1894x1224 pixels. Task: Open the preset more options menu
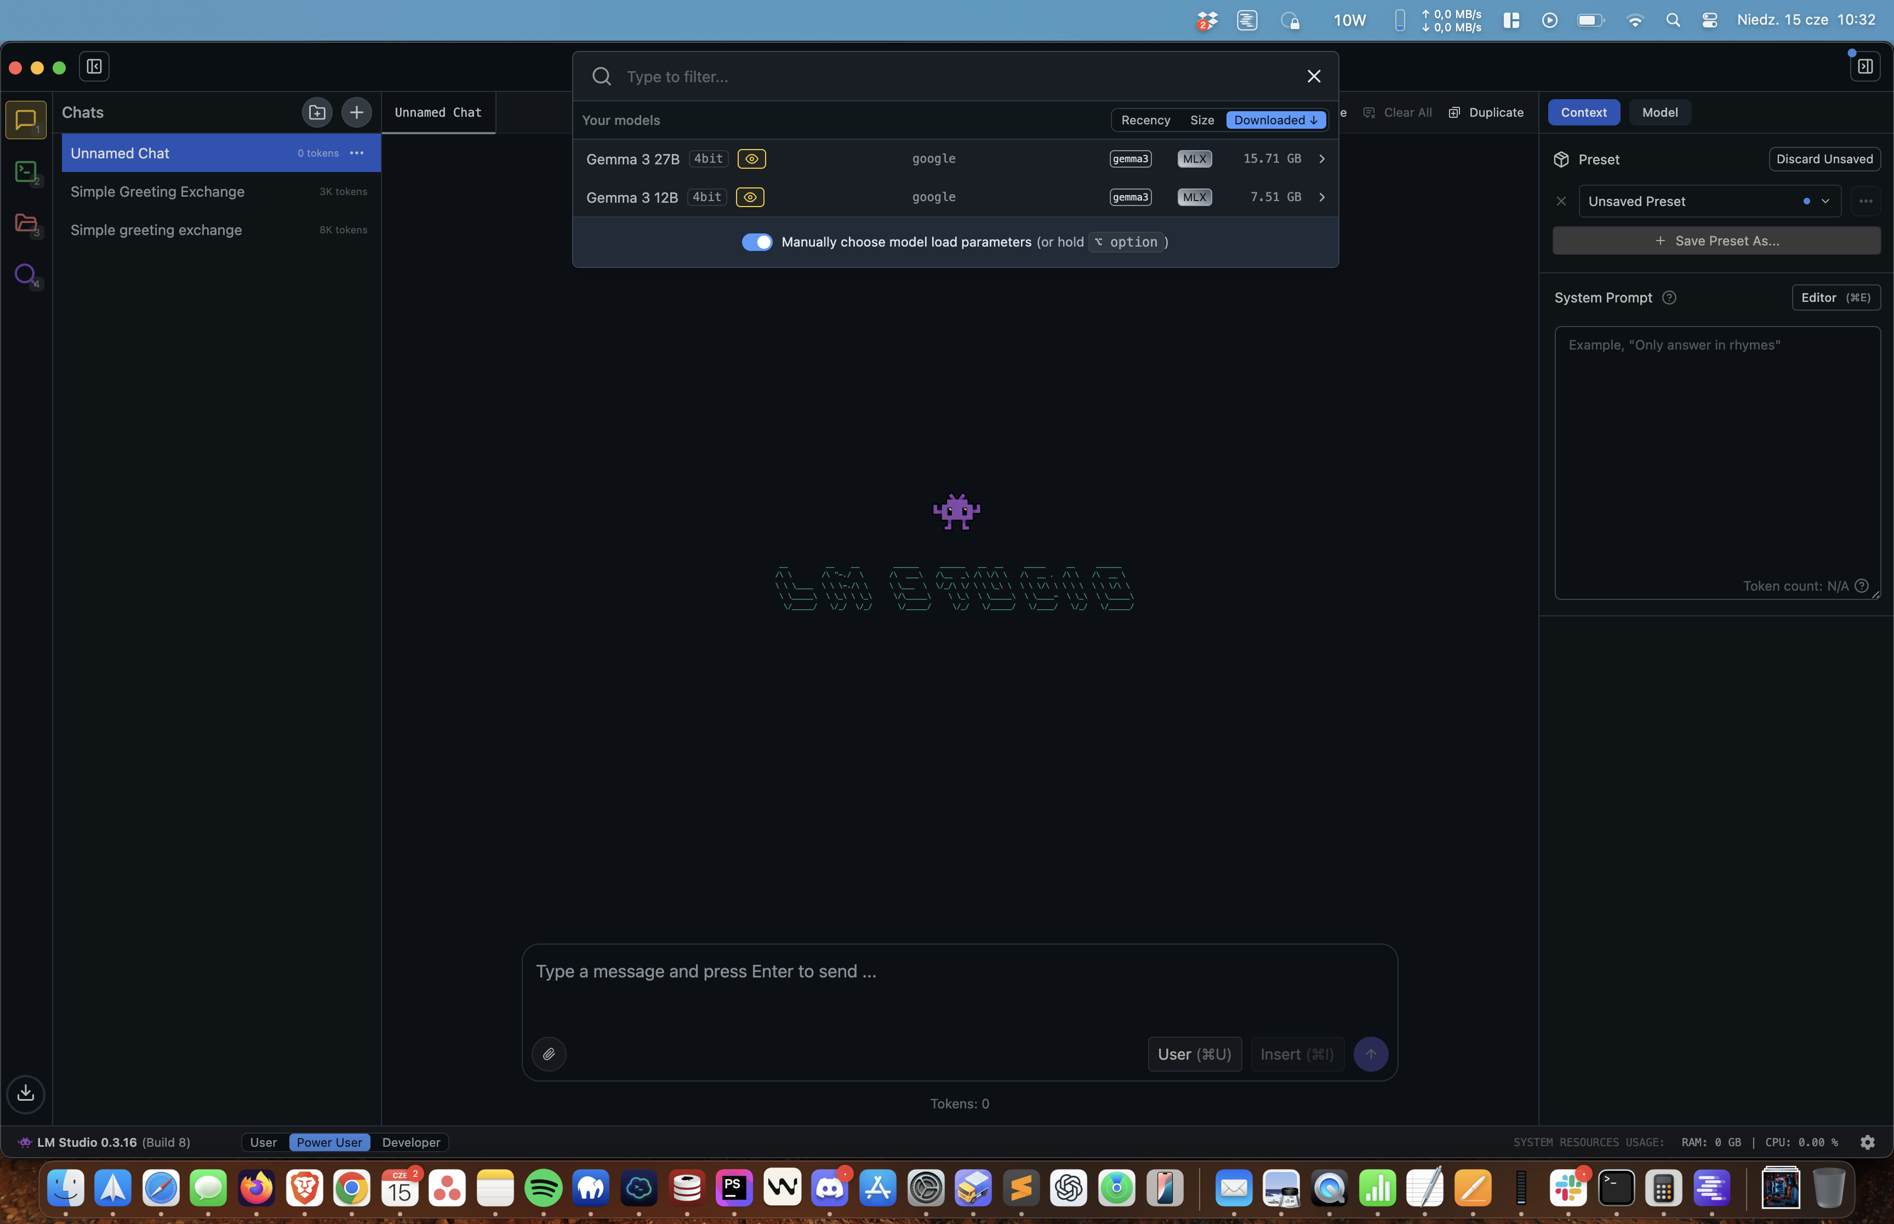[x=1866, y=201]
